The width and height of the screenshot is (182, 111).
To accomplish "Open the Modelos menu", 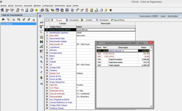I will tap(37, 6).
